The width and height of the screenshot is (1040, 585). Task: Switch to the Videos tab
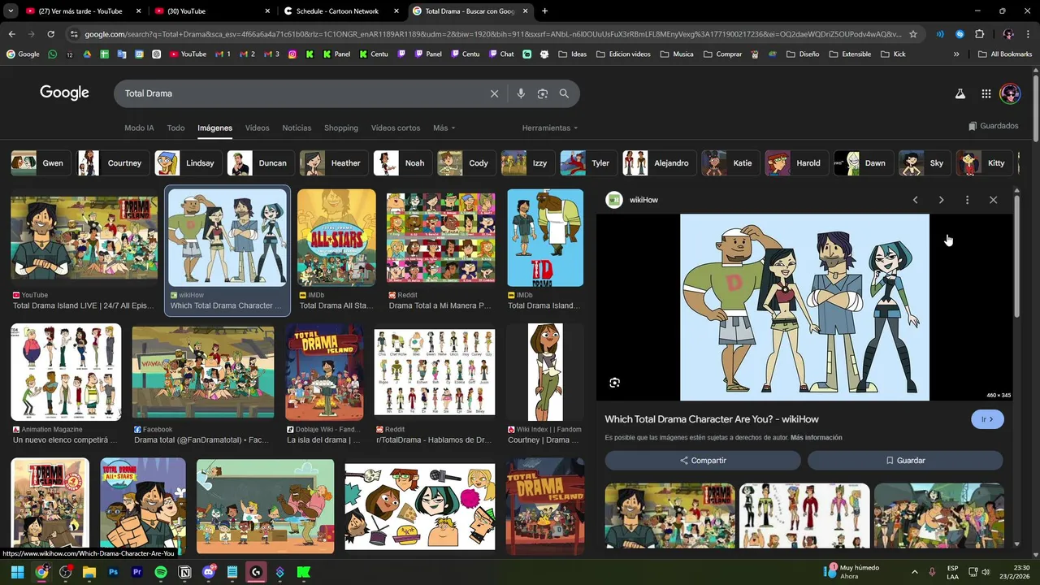[x=257, y=128]
